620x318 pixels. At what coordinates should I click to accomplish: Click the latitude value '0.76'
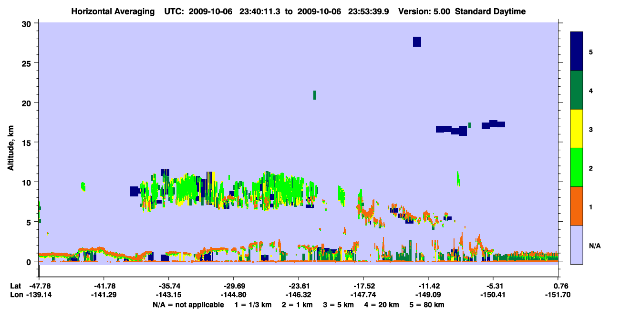click(560, 286)
